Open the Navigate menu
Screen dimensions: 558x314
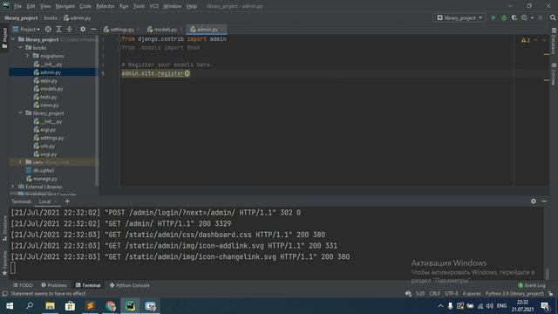pos(65,6)
